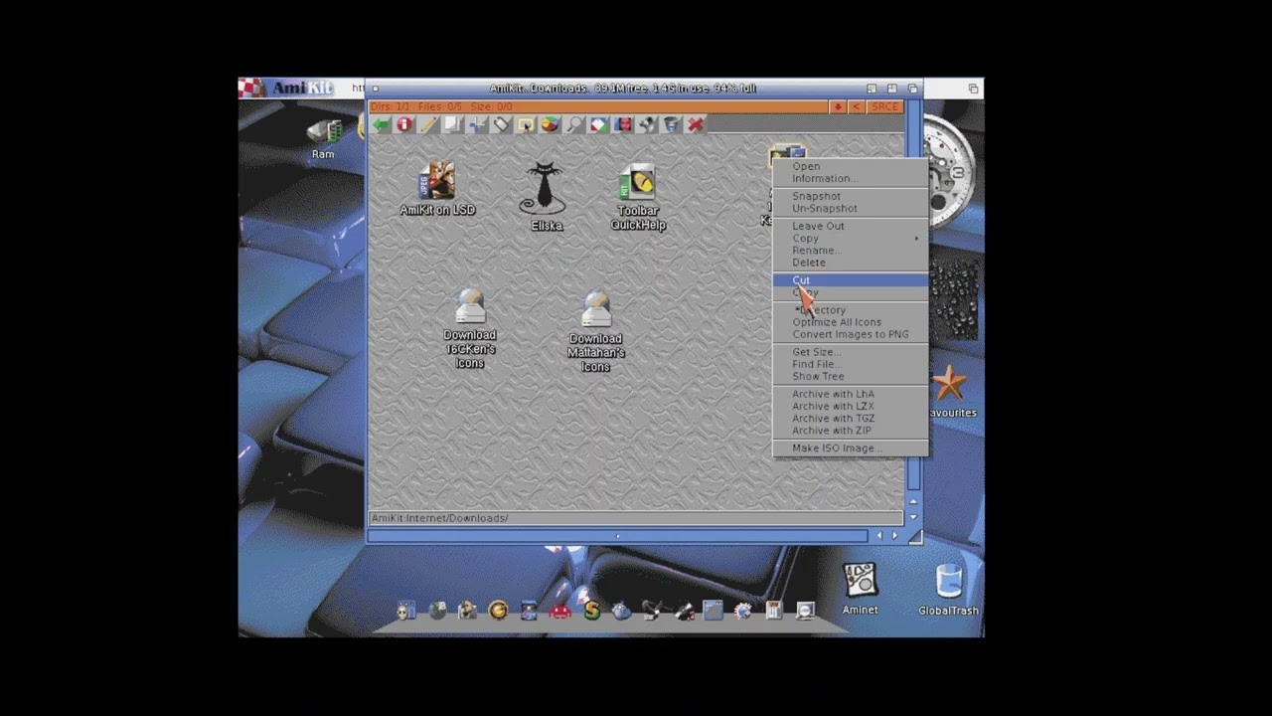The height and width of the screenshot is (716, 1272).
Task: Click the green S dock icon
Action: pos(591,610)
